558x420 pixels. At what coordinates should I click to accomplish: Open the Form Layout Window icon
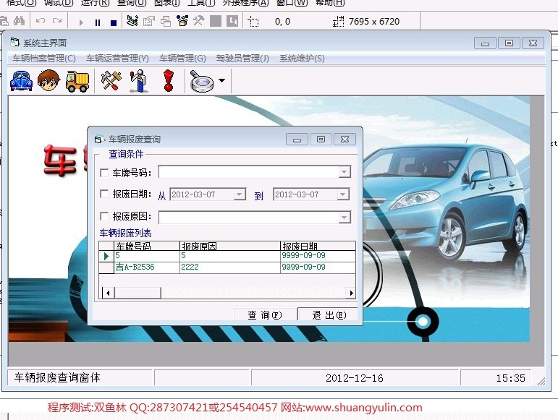(x=166, y=21)
